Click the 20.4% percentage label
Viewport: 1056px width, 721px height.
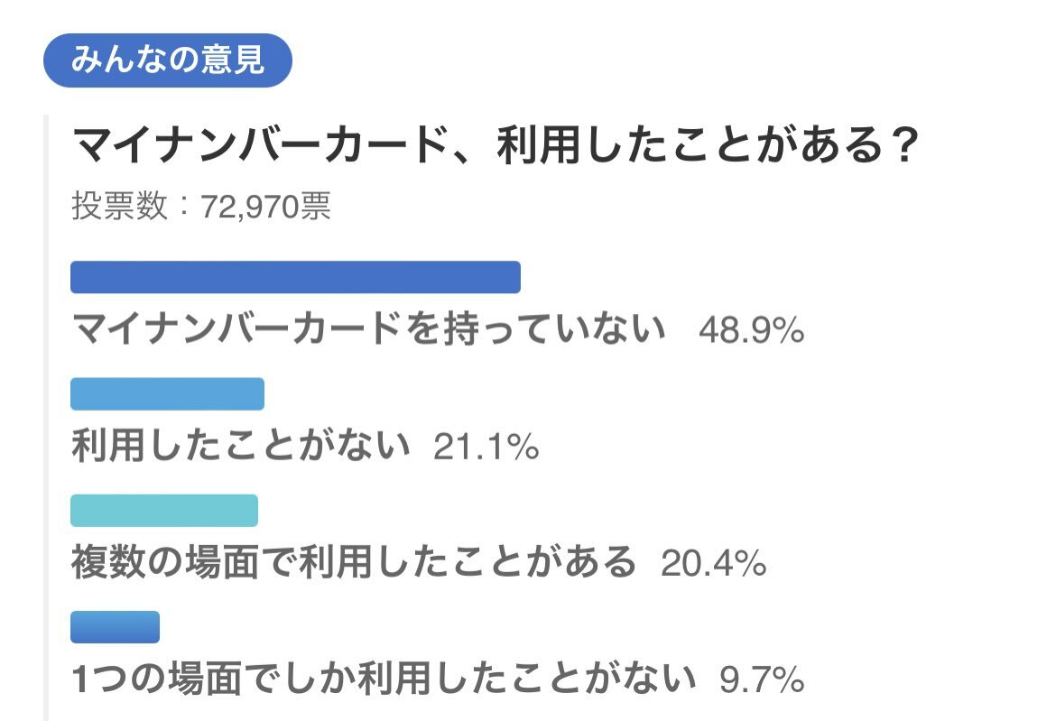tap(714, 563)
